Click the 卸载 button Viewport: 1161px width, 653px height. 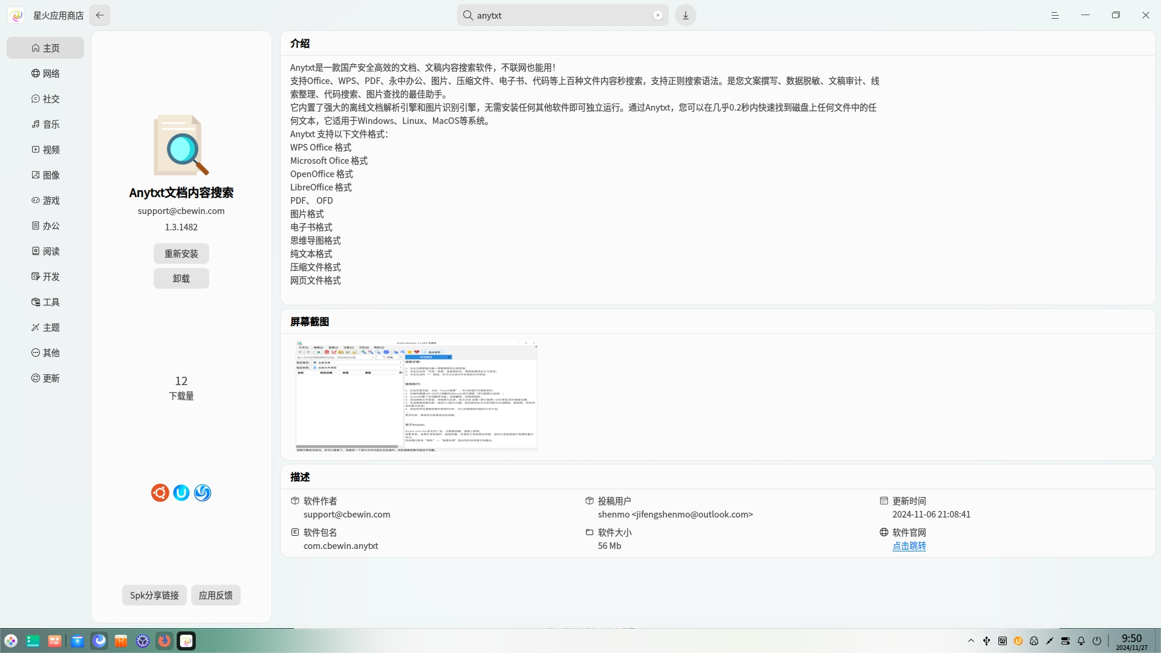181,278
